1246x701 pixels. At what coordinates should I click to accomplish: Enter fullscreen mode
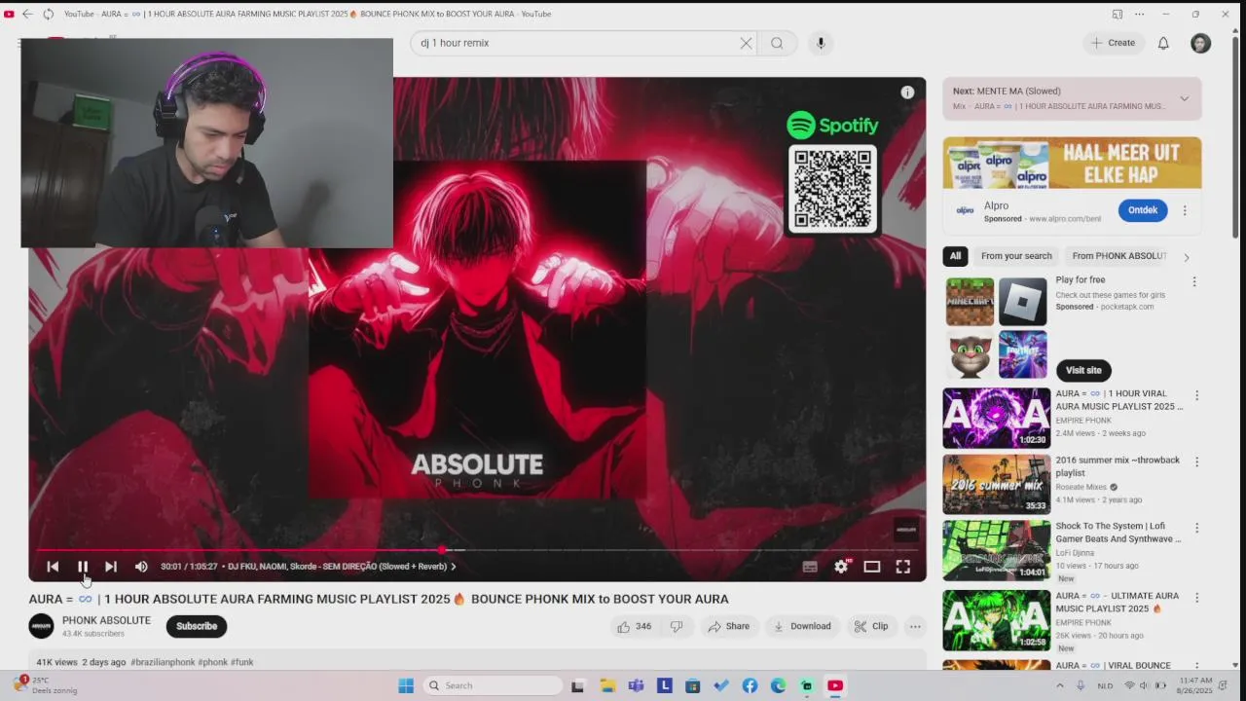tap(903, 567)
